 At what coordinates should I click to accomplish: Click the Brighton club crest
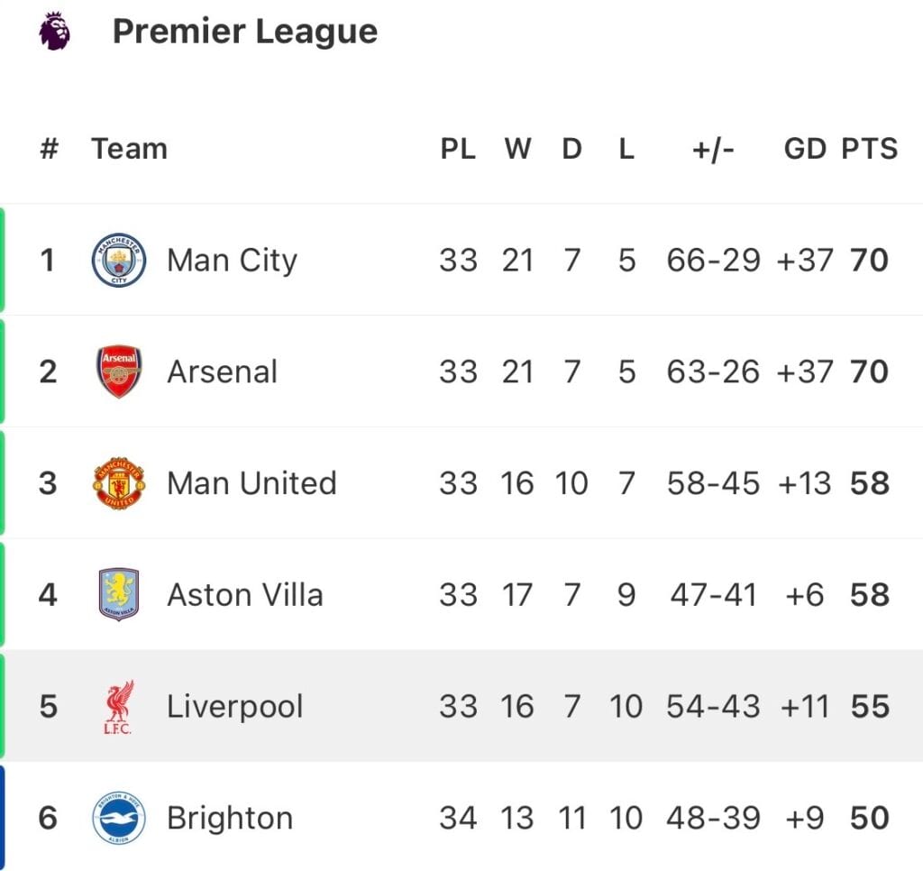(119, 818)
